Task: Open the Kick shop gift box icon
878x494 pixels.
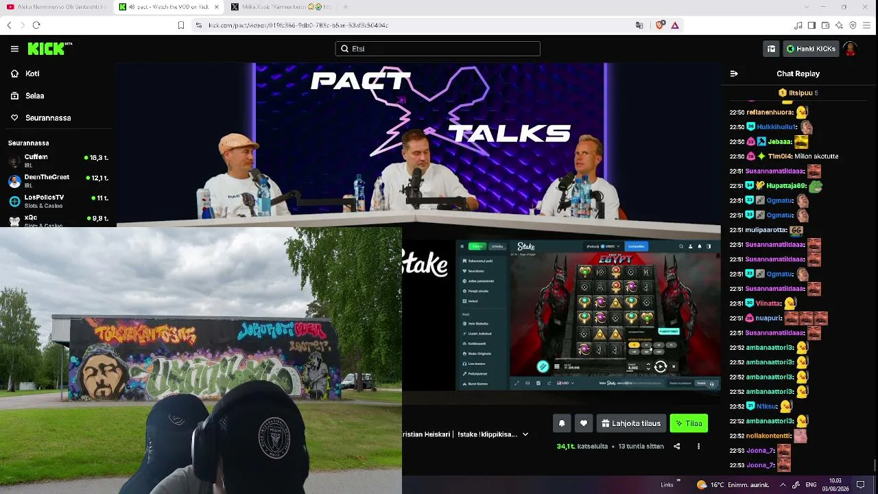Action: tap(771, 49)
